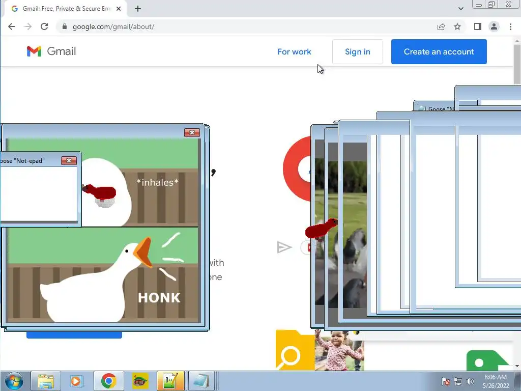521x391 pixels.
Task: Close the Goose Not-epad window
Action: pos(69,160)
